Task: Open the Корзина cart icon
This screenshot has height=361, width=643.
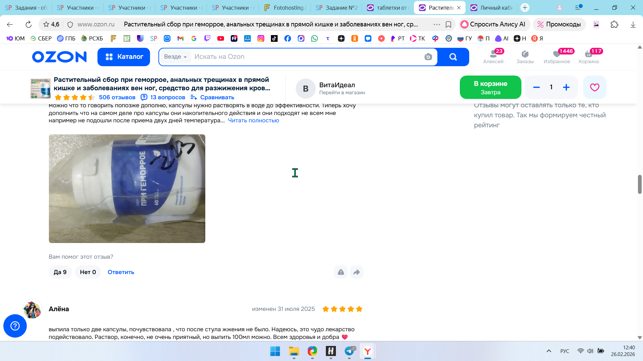Action: [x=588, y=56]
